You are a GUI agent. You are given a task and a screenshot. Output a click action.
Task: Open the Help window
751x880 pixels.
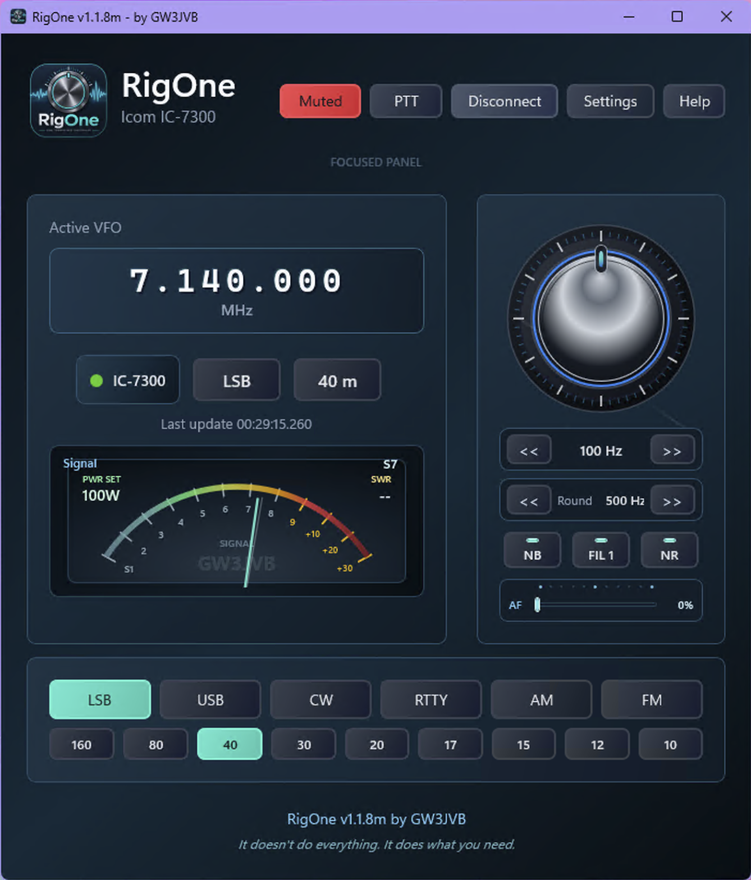tap(694, 101)
